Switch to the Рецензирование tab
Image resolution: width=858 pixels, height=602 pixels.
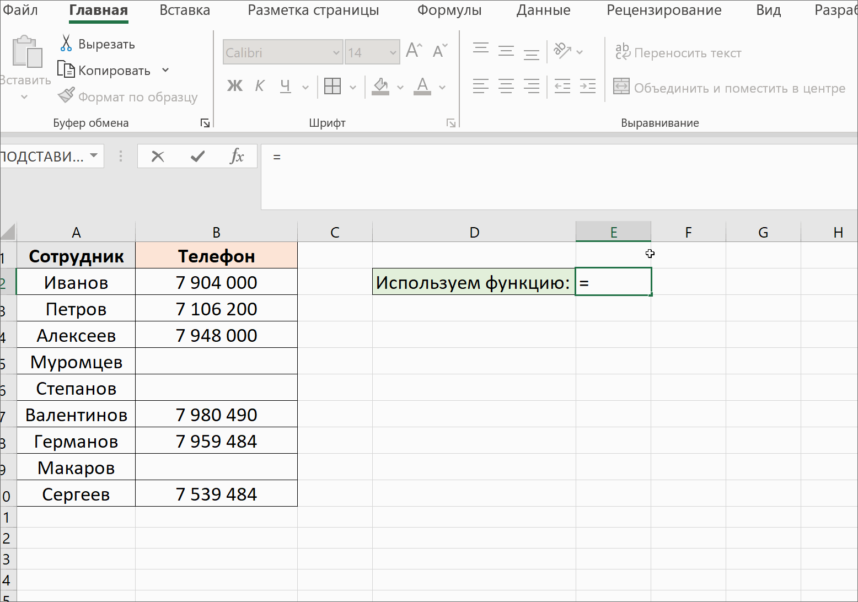pos(664,10)
